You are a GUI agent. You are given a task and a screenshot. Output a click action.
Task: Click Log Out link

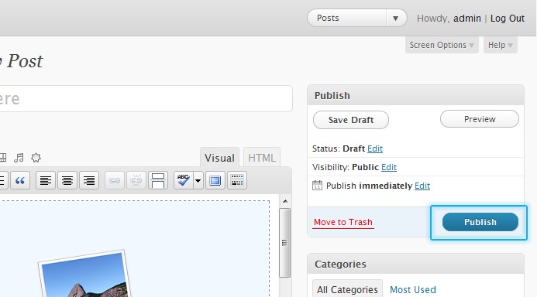(x=508, y=18)
